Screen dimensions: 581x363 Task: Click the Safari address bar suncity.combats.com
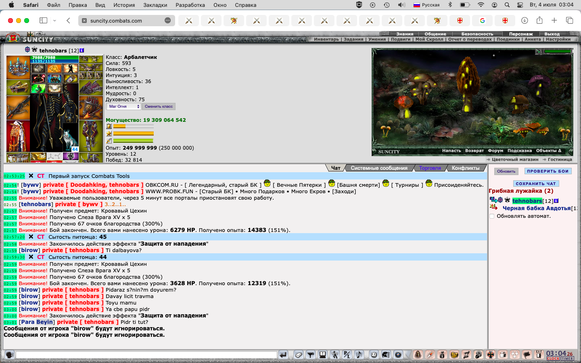(126, 21)
